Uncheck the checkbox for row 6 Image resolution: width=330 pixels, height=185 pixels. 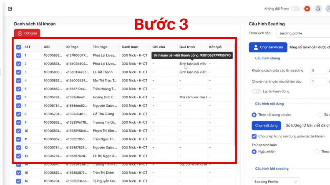tap(19, 97)
